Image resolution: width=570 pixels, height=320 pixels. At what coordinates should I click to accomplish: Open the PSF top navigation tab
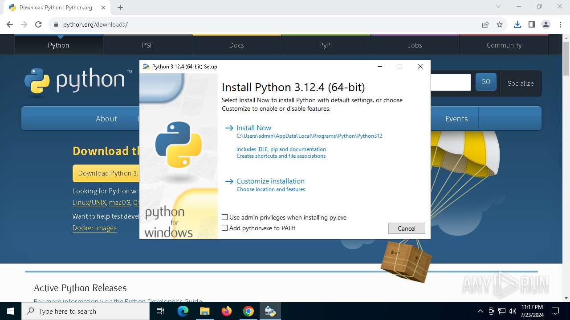coord(147,45)
